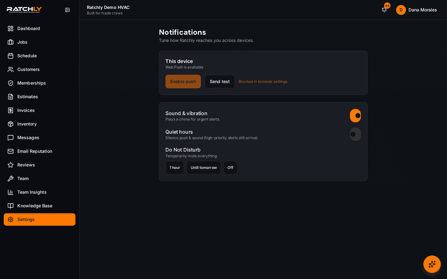
Task: Click the Customers people icon
Action: [x=11, y=69]
